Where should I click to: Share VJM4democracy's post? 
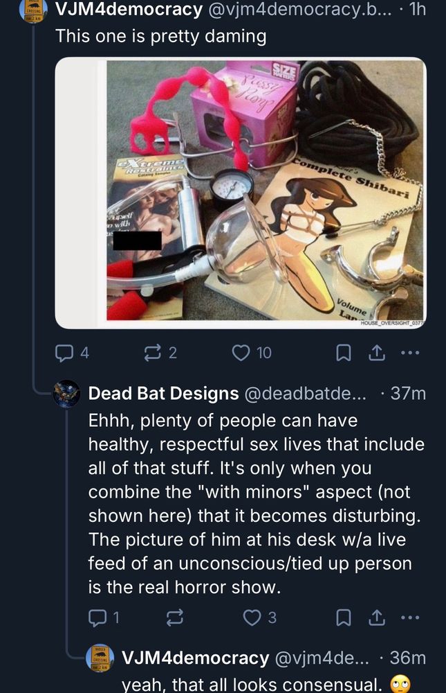(375, 353)
